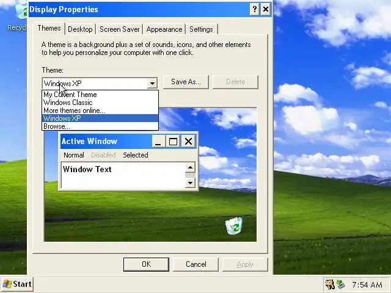Click the 7:54 AM taskbar clock

coord(367,284)
